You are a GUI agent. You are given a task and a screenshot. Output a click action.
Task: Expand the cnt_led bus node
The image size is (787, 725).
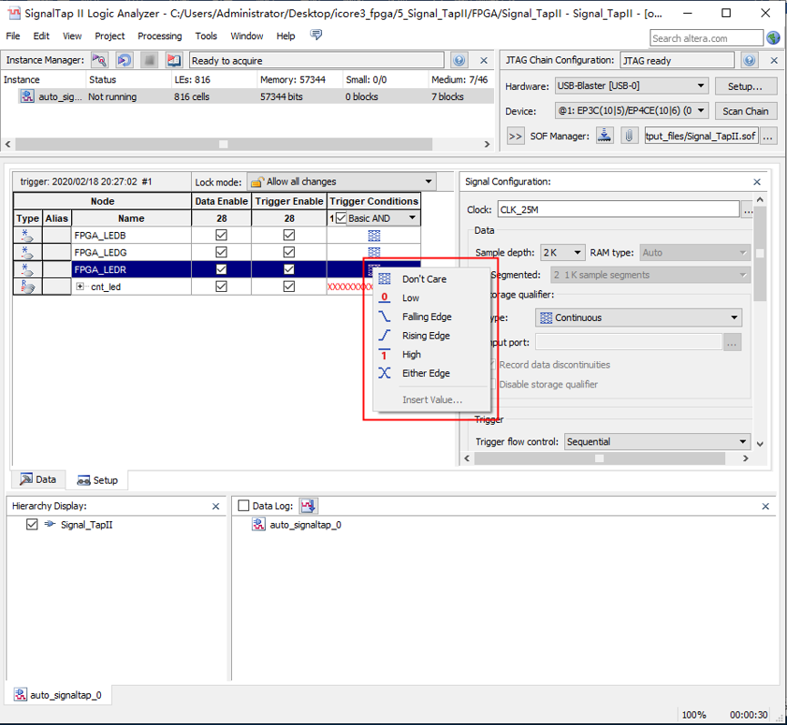(81, 287)
